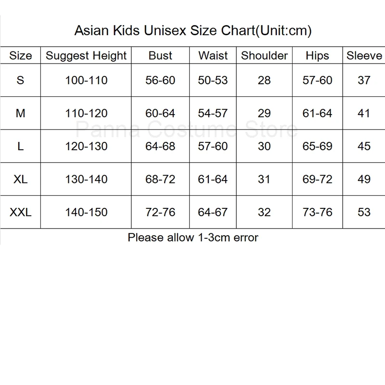Select the S size row label
Viewport: 385px width, 385px height.
point(20,80)
